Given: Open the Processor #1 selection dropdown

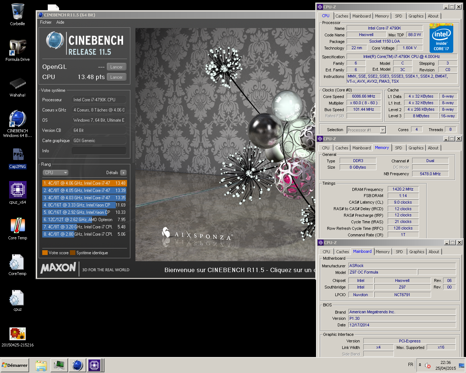Looking at the screenshot, I should (x=366, y=130).
